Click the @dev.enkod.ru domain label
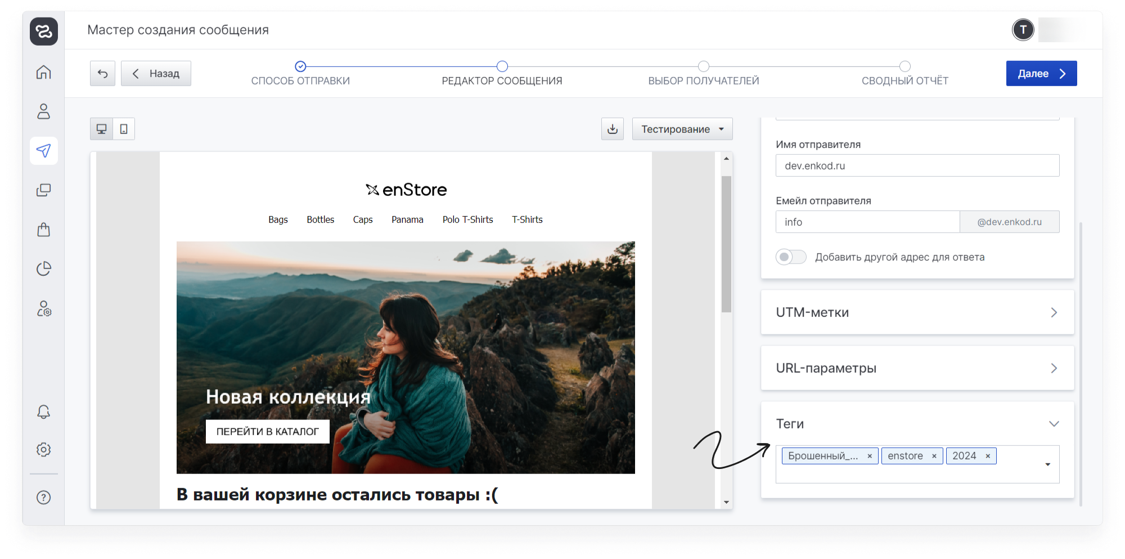Viewport: 1125px width, 559px height. click(1009, 222)
